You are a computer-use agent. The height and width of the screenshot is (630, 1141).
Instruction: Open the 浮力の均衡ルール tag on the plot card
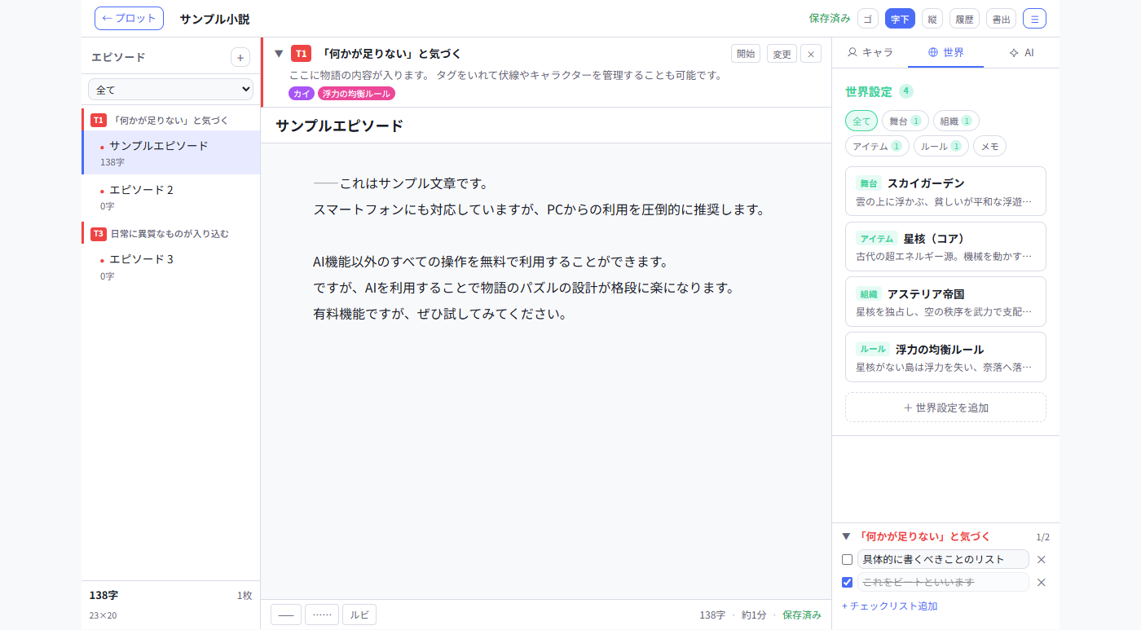click(357, 94)
